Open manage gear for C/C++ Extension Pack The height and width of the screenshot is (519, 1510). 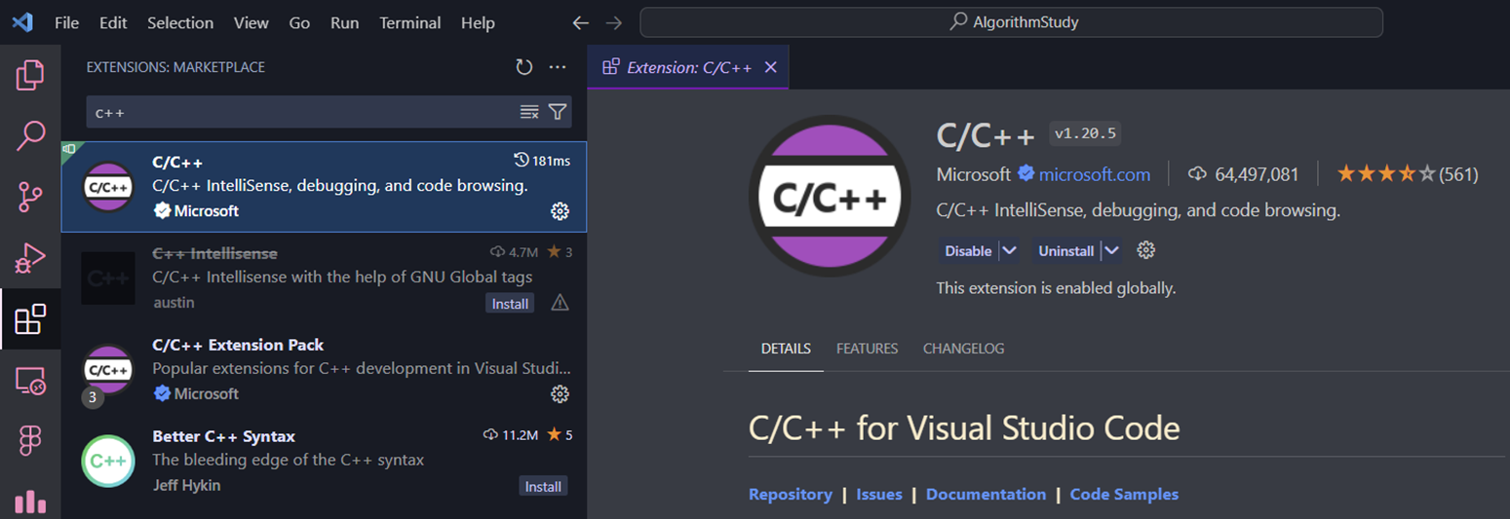pyautogui.click(x=560, y=394)
